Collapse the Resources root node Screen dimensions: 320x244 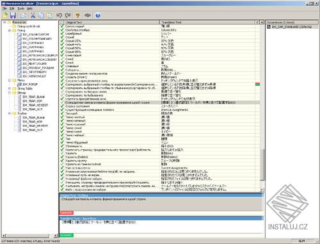coord(4,22)
